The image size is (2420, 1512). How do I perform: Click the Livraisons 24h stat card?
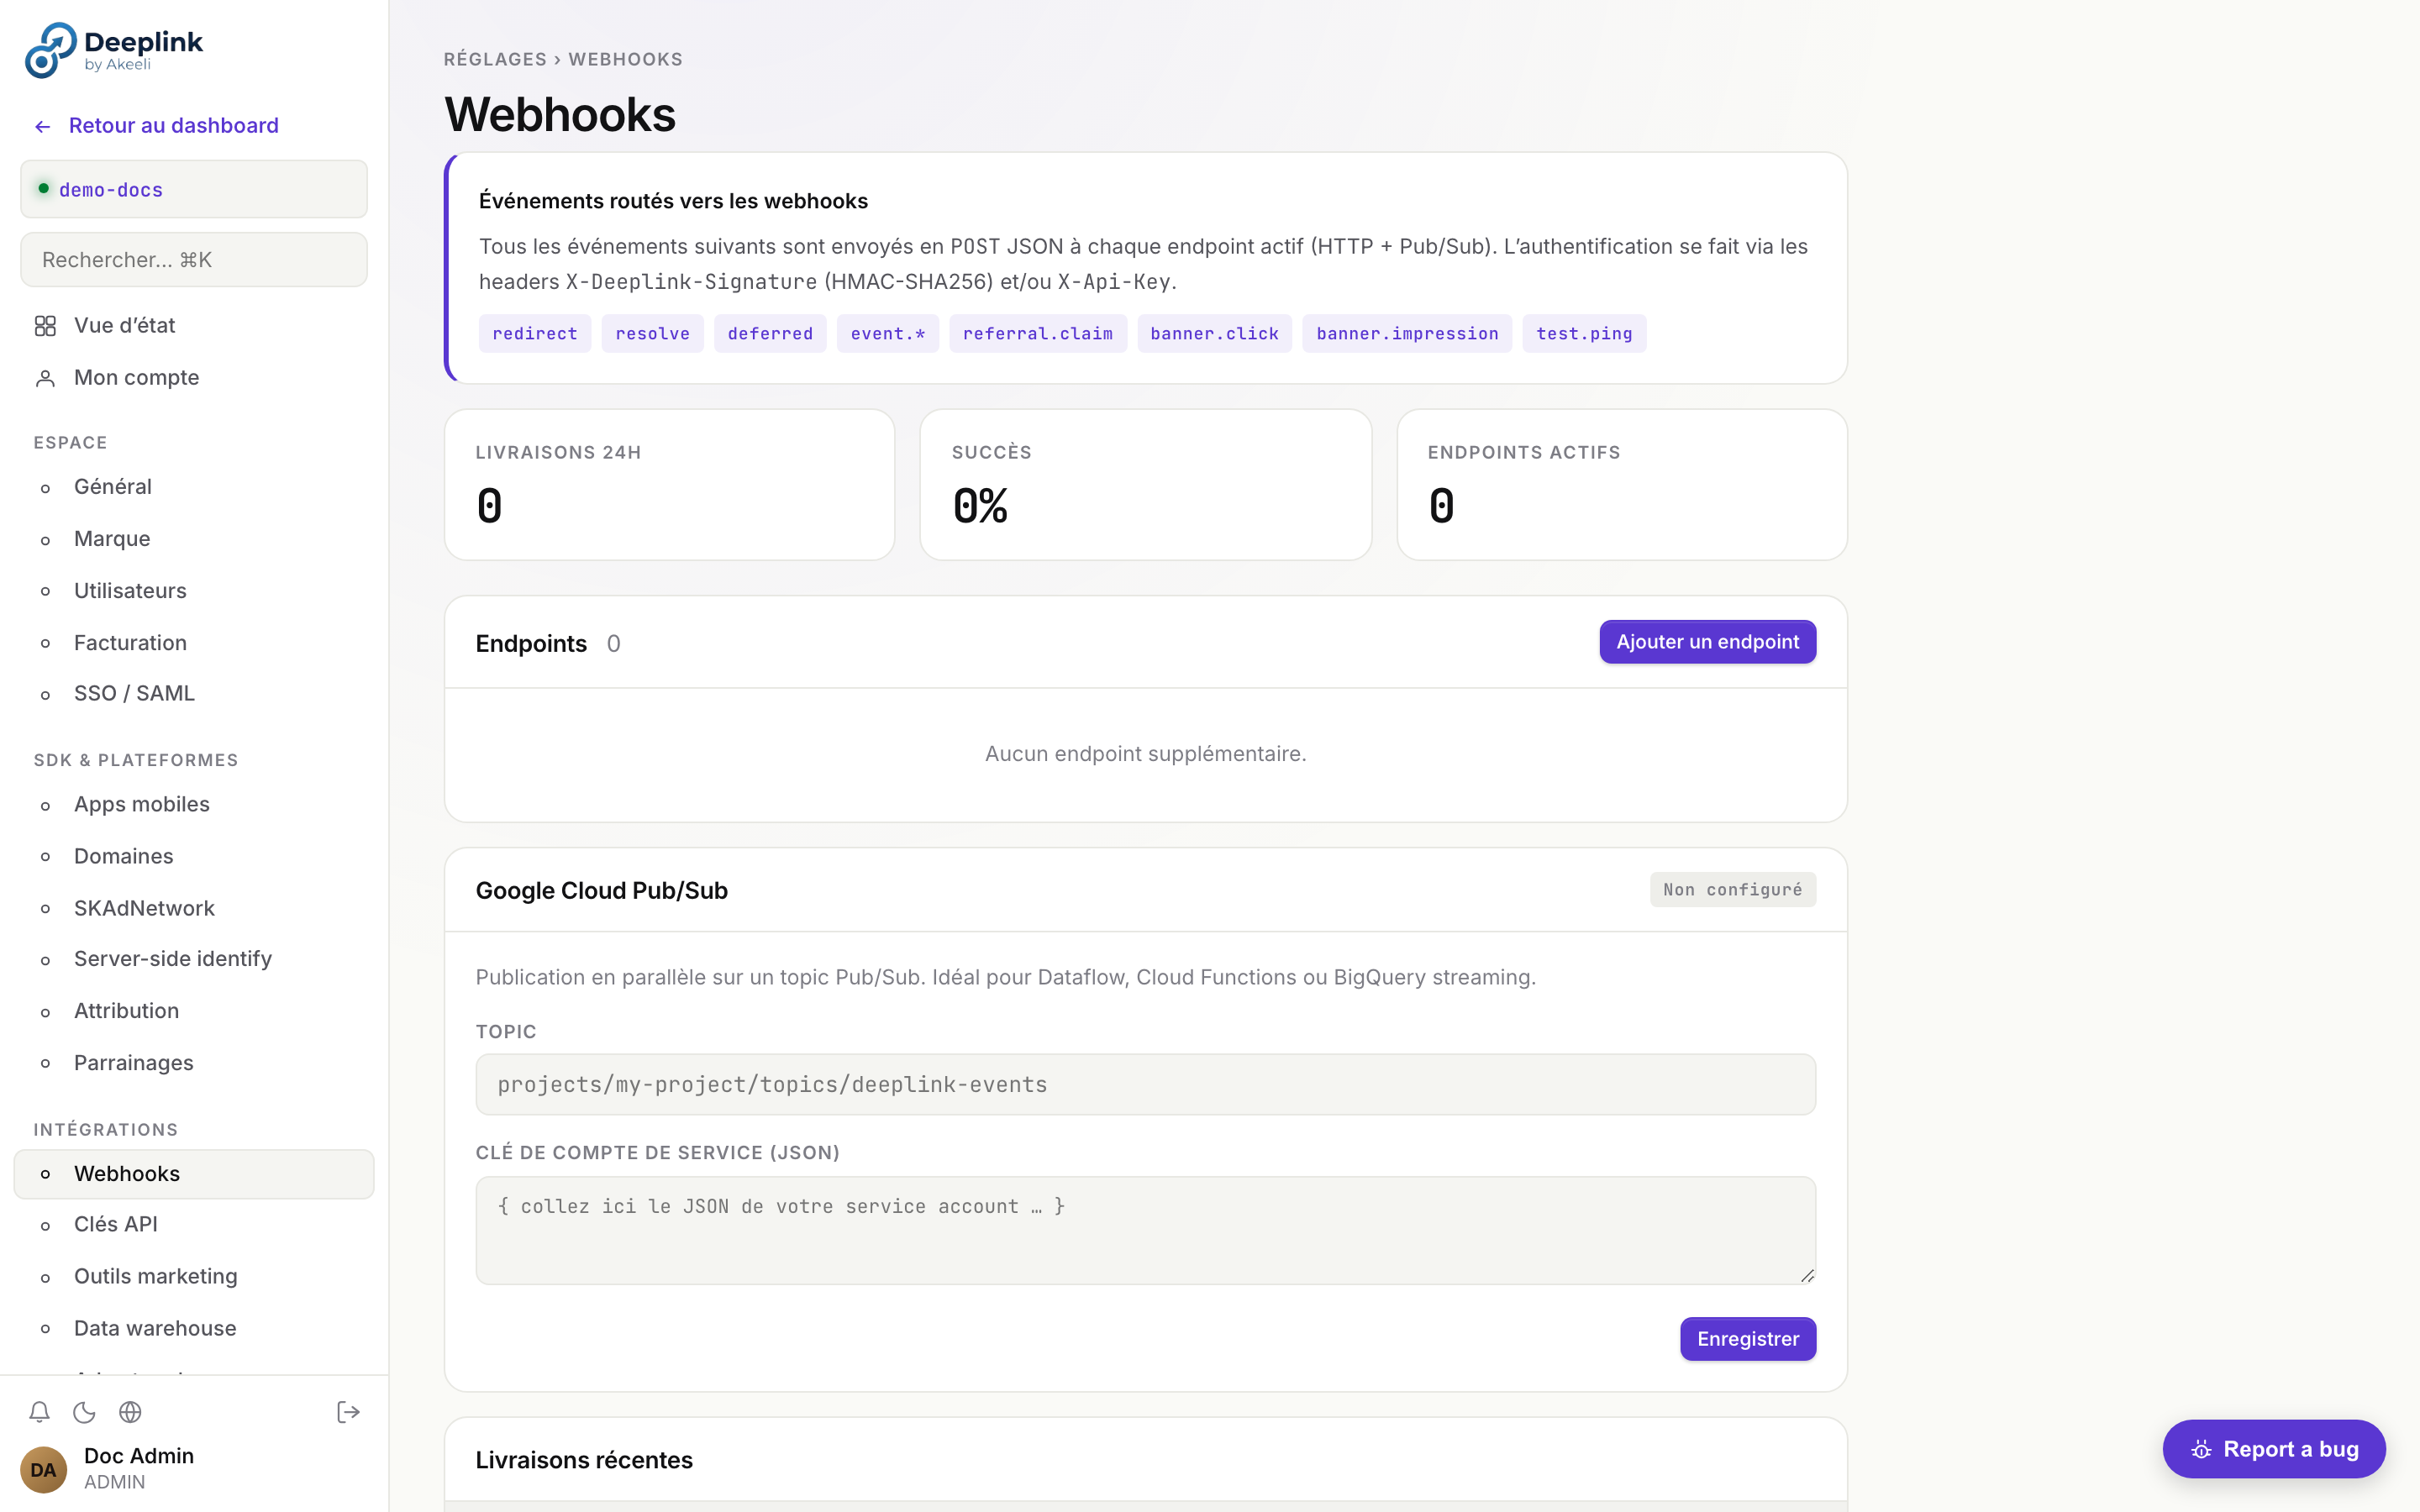coord(669,485)
